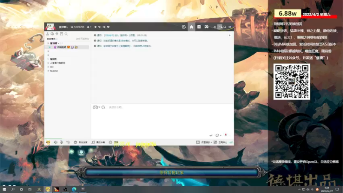Click the blue user link in first notice
Screen dimensions: 343x193
(x=109, y=35)
